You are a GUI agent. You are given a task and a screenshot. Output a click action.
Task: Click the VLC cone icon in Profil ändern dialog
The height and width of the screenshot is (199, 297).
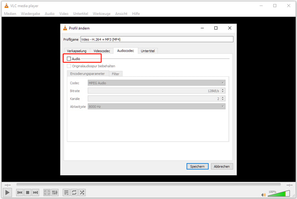[x=65, y=28]
